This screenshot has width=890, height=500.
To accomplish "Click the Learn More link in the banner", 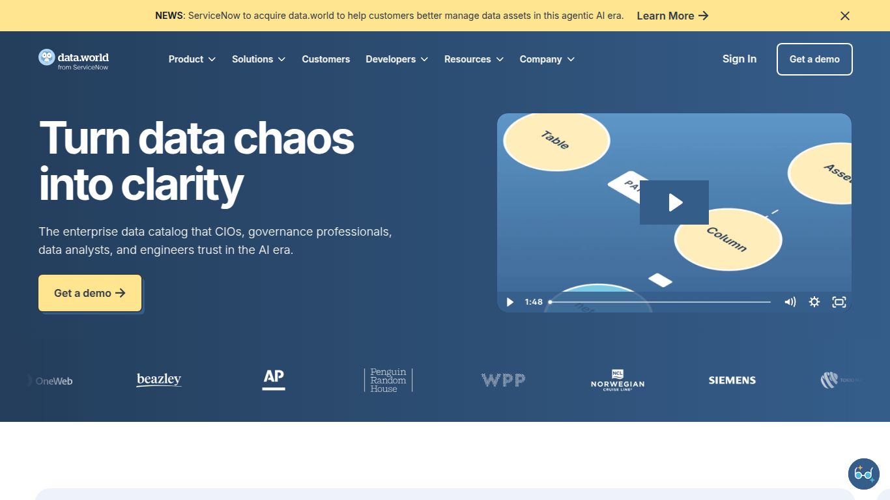I will click(x=666, y=16).
